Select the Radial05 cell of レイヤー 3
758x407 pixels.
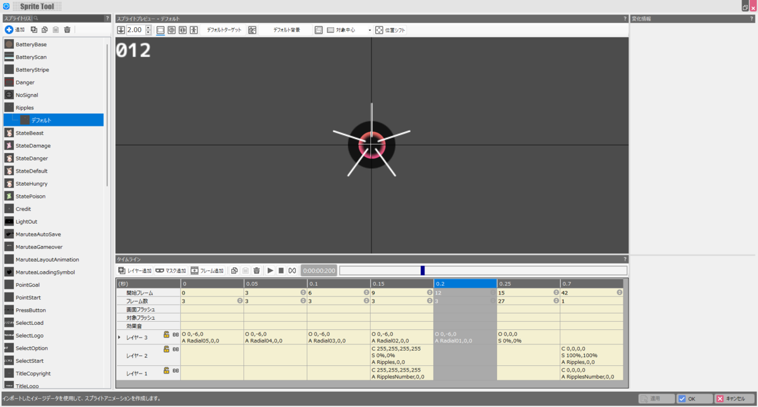(212, 337)
